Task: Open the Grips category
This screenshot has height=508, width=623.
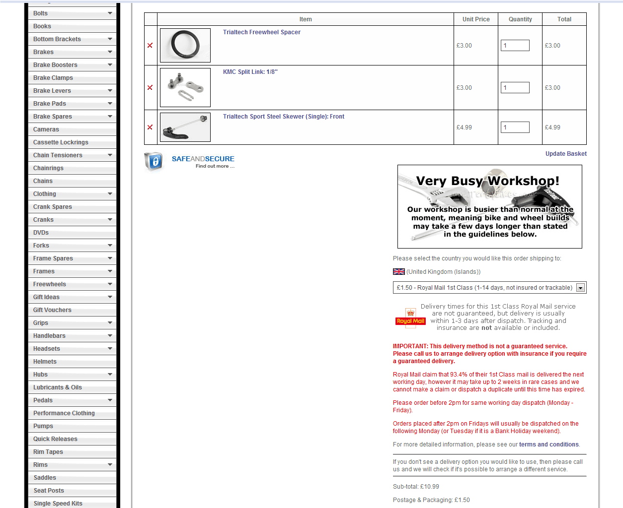Action: click(73, 323)
